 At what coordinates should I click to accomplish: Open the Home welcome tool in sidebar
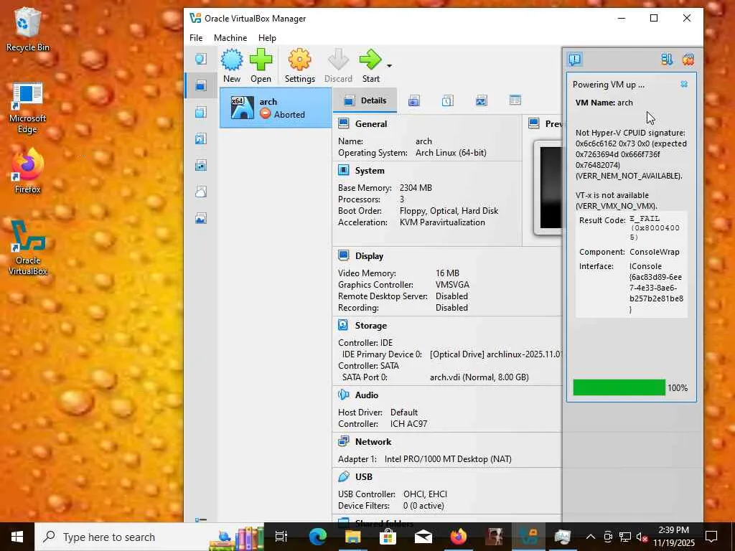(x=201, y=59)
